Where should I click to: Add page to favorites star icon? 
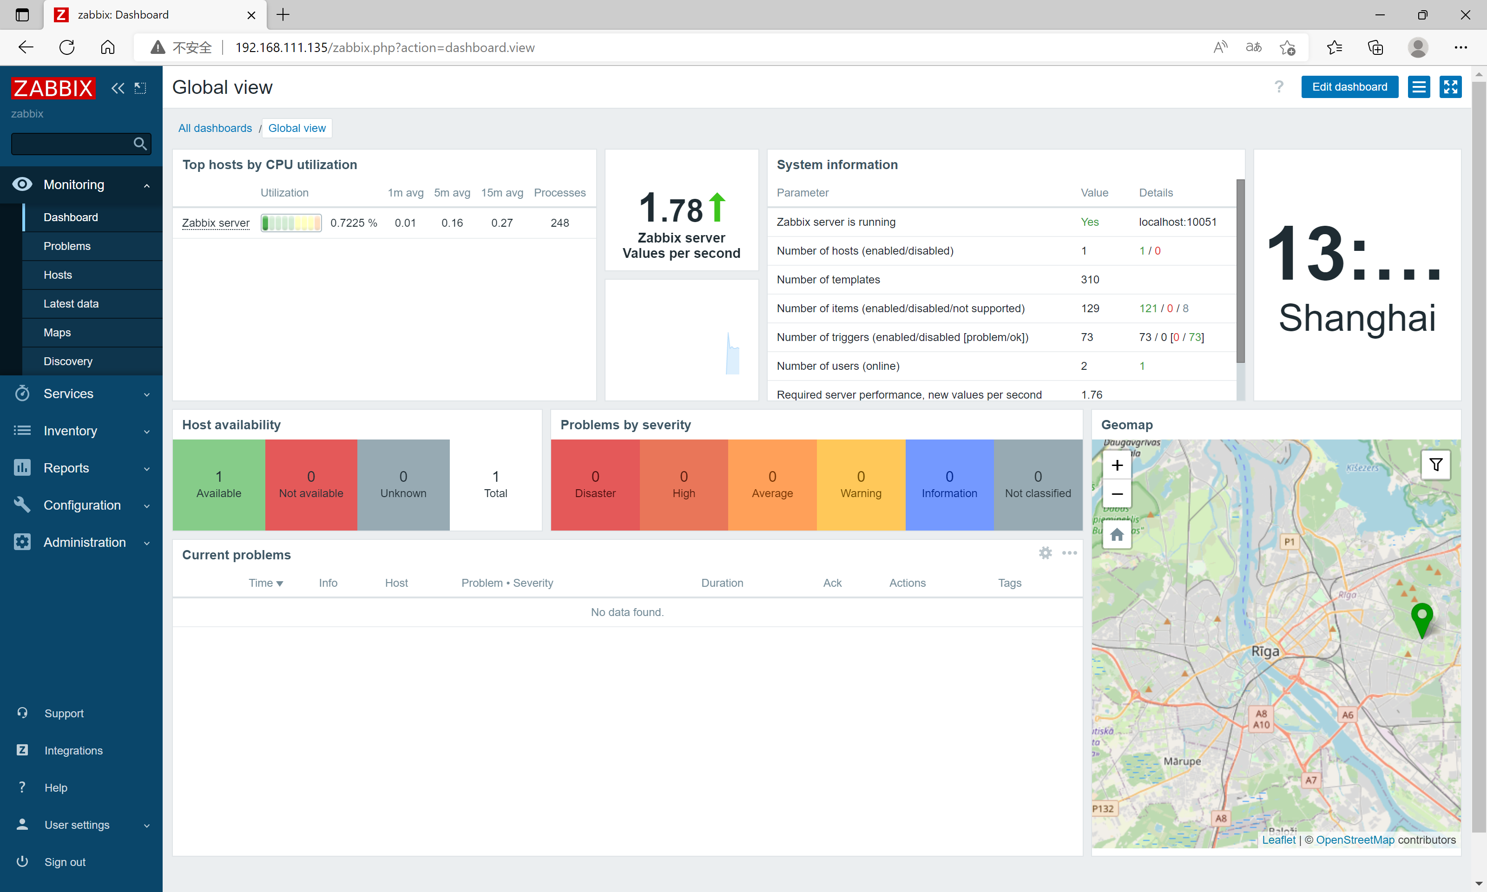[x=1288, y=47]
